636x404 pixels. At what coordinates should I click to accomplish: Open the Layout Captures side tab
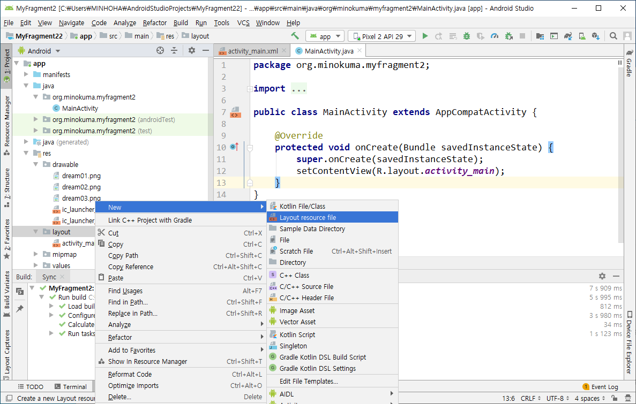pos(6,355)
